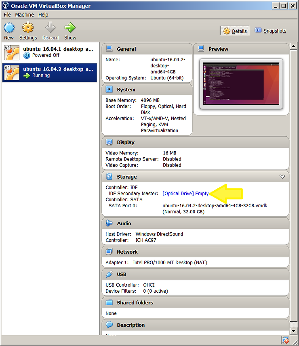Screen dimensions: 299x346
Task: Open the Network section title link
Action: [127, 252]
